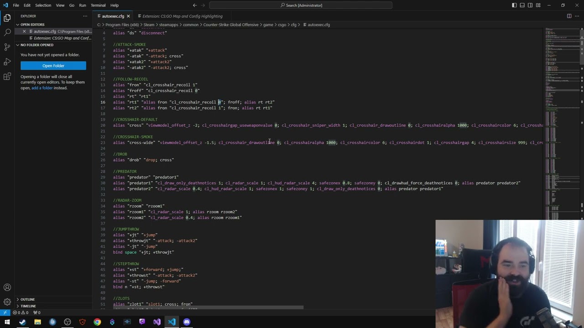The image size is (584, 328).
Task: Open the Go menu
Action: click(72, 5)
